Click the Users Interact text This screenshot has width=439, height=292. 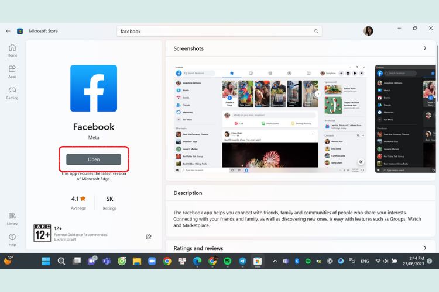click(x=64, y=239)
